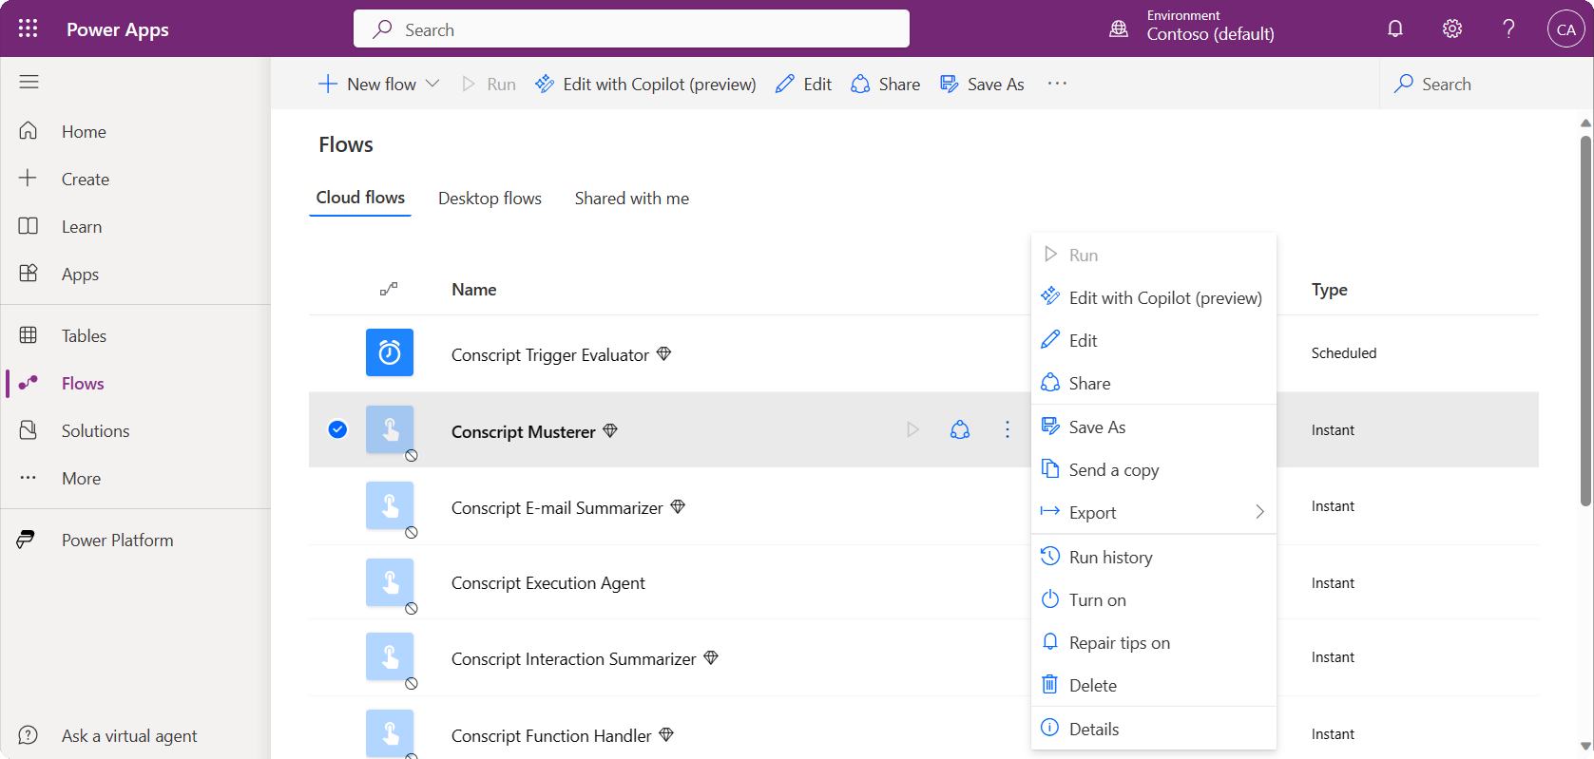Click the share icon on Conscript Musterer row
The height and width of the screenshot is (759, 1594).
(x=960, y=429)
